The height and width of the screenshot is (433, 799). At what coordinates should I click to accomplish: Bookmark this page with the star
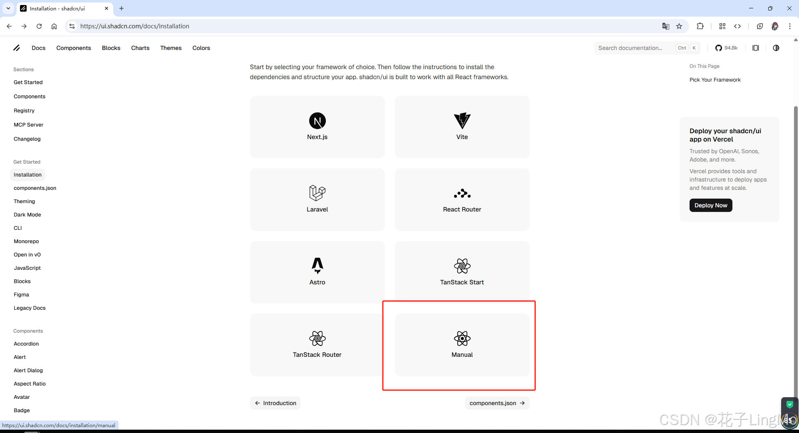point(679,26)
